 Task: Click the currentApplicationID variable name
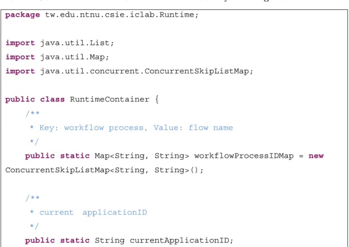point(179,240)
